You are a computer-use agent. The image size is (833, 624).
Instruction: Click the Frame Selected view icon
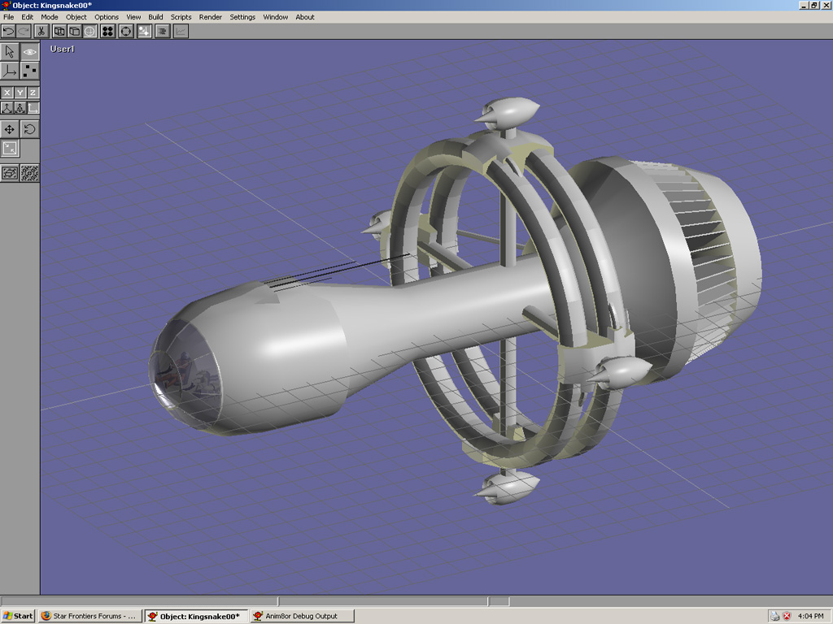pos(10,173)
